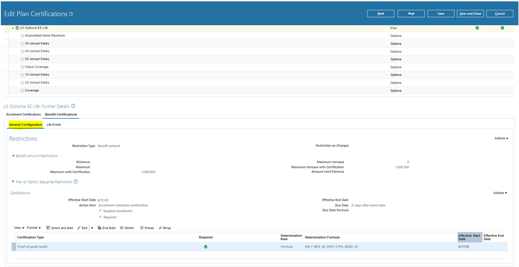519x267 pixels.
Task: Click option icon for 5X Annual Salary
Action: [22, 59]
